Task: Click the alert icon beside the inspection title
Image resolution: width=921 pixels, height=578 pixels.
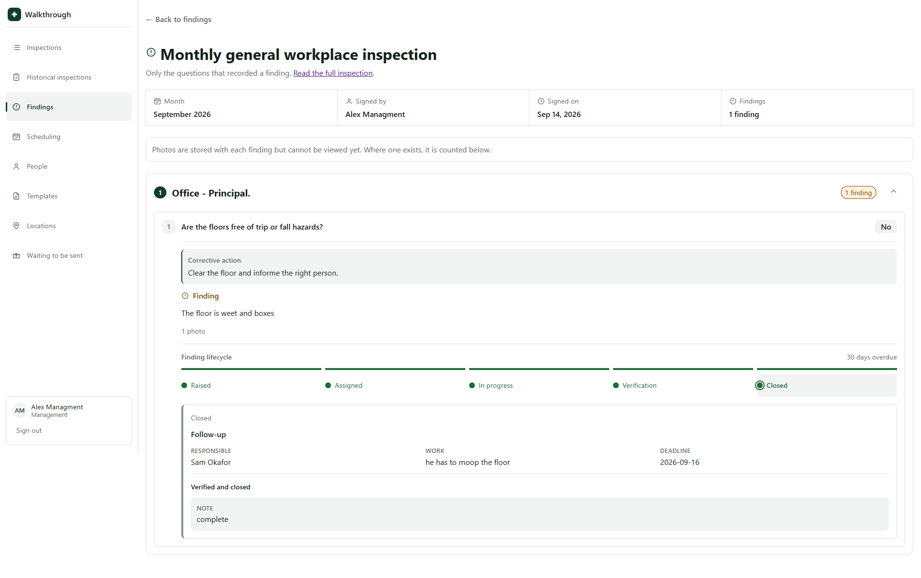Action: [x=151, y=52]
